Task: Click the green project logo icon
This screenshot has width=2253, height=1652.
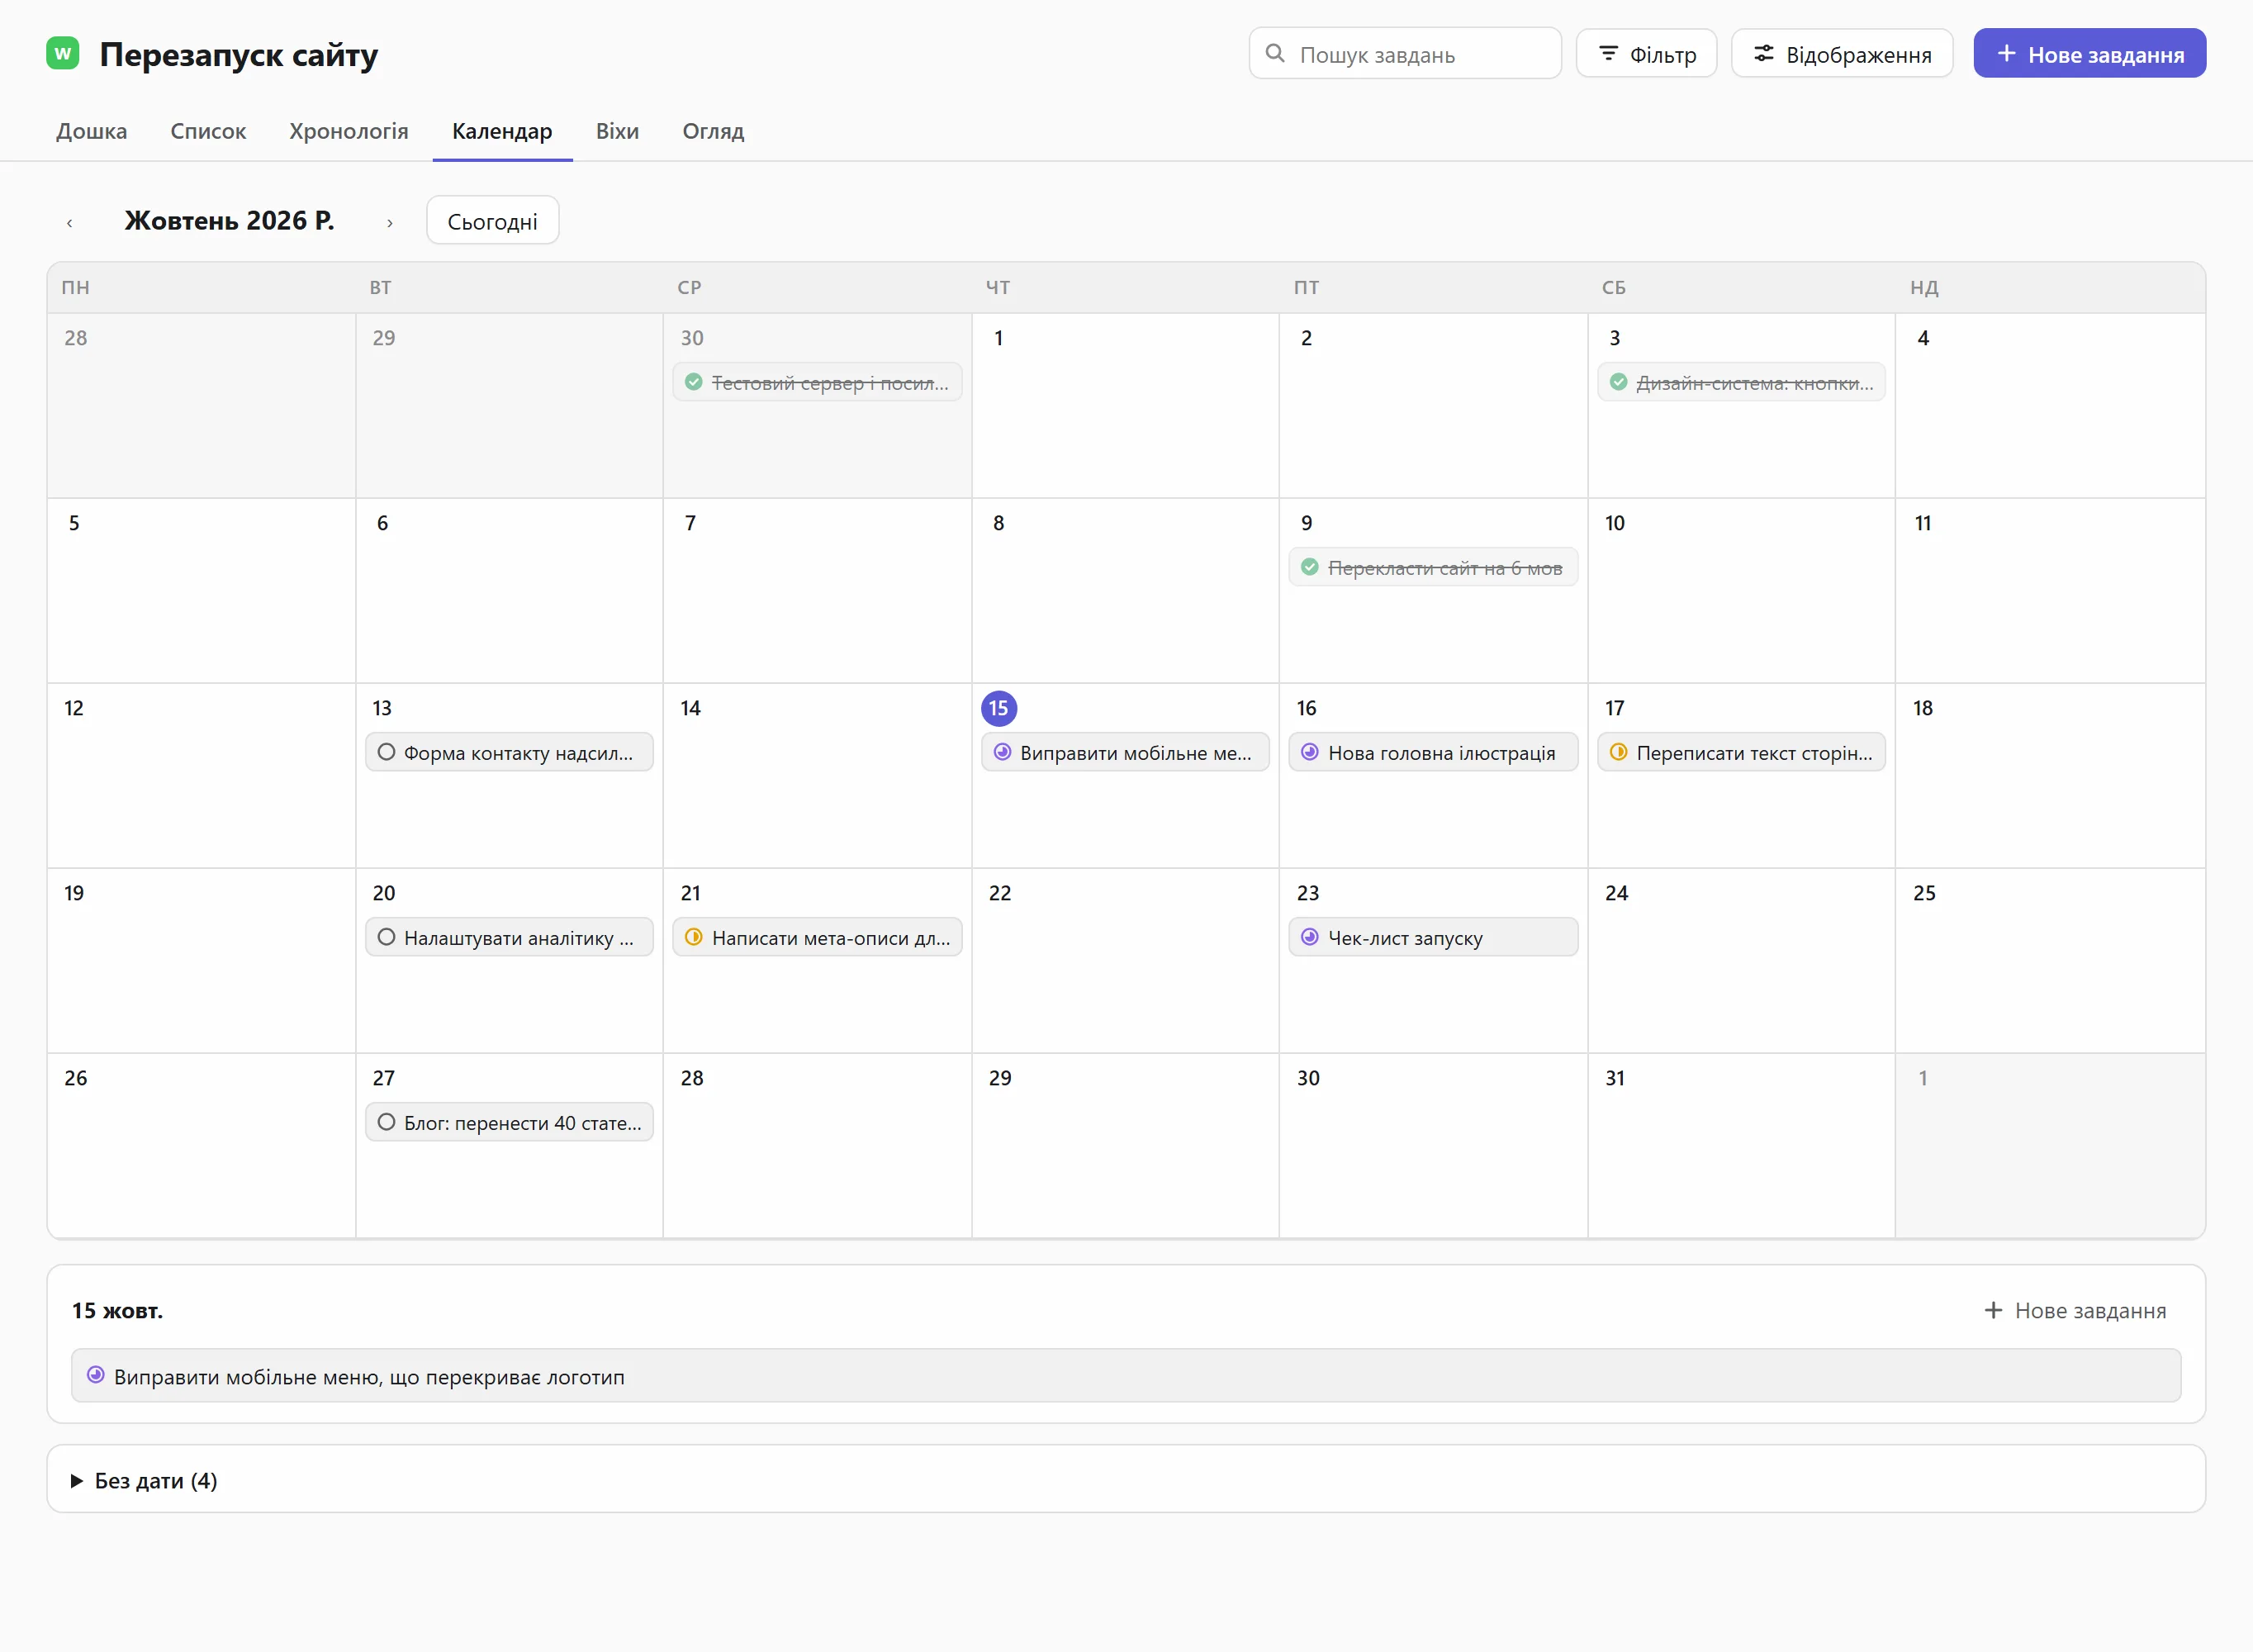Action: pos(63,53)
